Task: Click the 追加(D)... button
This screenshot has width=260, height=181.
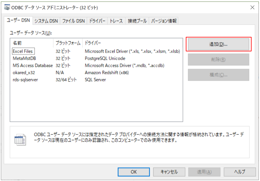Action: point(218,44)
